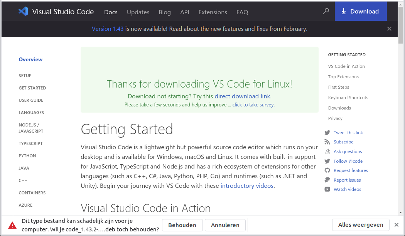Image resolution: width=405 pixels, height=236 pixels.
Task: Click the Getting Started heading
Action: [127, 129]
